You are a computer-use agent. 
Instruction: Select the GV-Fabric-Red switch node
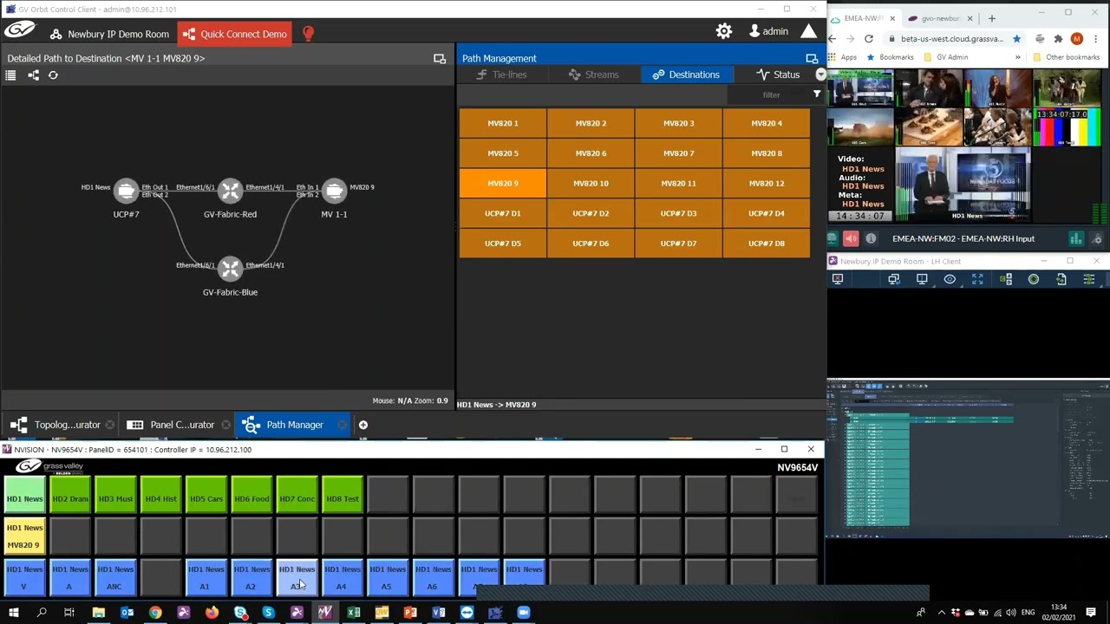pyautogui.click(x=230, y=190)
